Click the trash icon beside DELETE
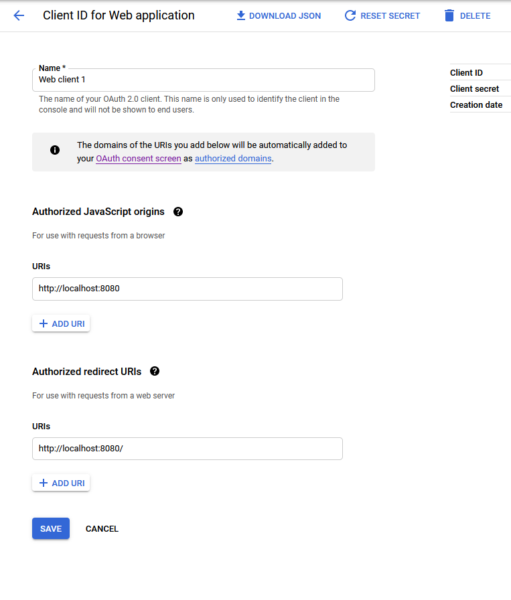Viewport: 511px width, 600px height. [449, 15]
